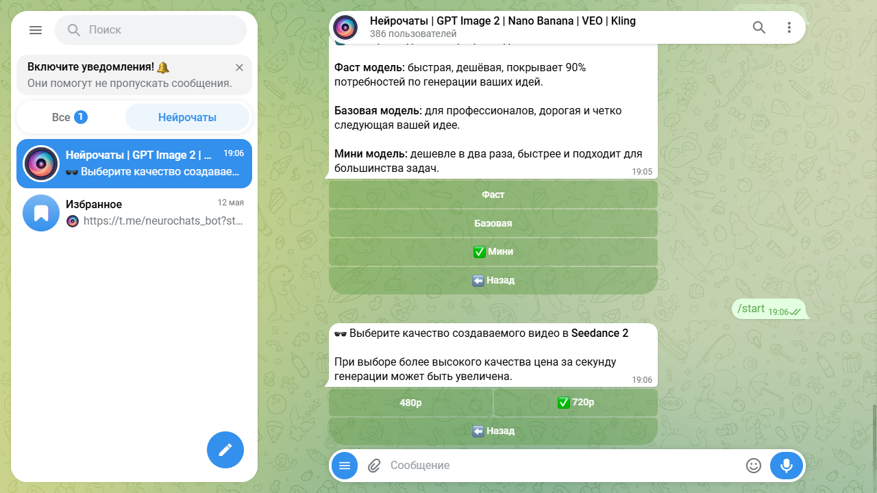Choose the Базовая model button
Image resolution: width=877 pixels, height=493 pixels.
(493, 223)
